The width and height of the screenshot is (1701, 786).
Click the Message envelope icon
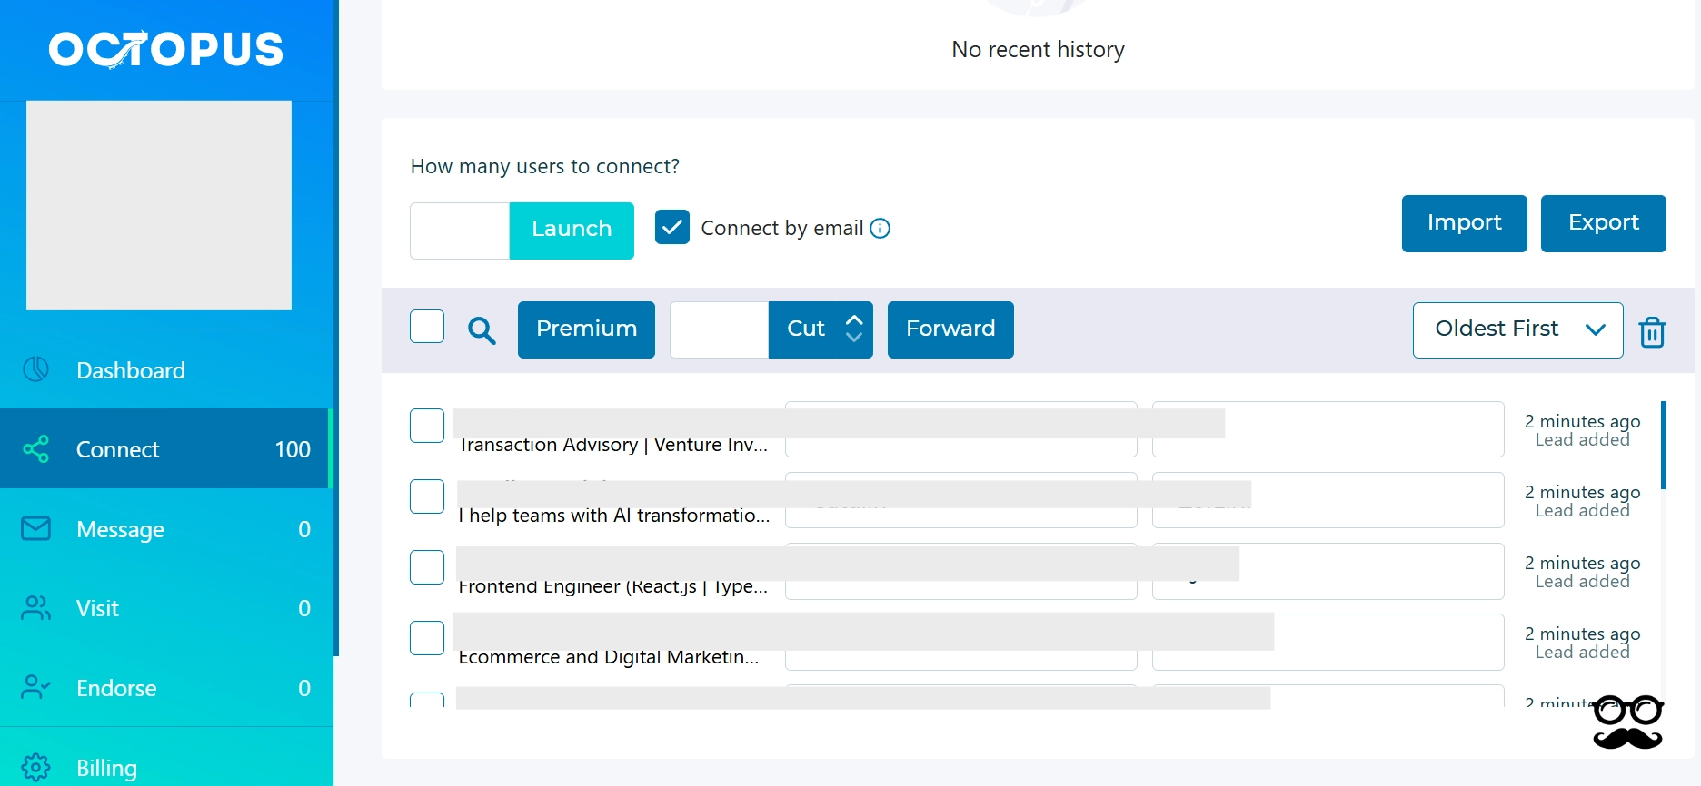[35, 528]
